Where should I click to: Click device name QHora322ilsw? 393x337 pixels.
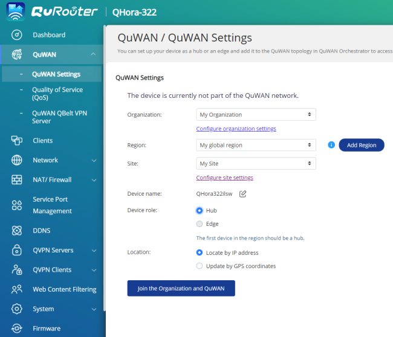(214, 194)
